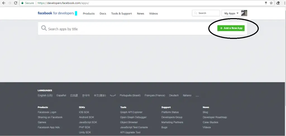Open the Blog footer link
This screenshot has width=286, height=136.
tap(205, 112)
